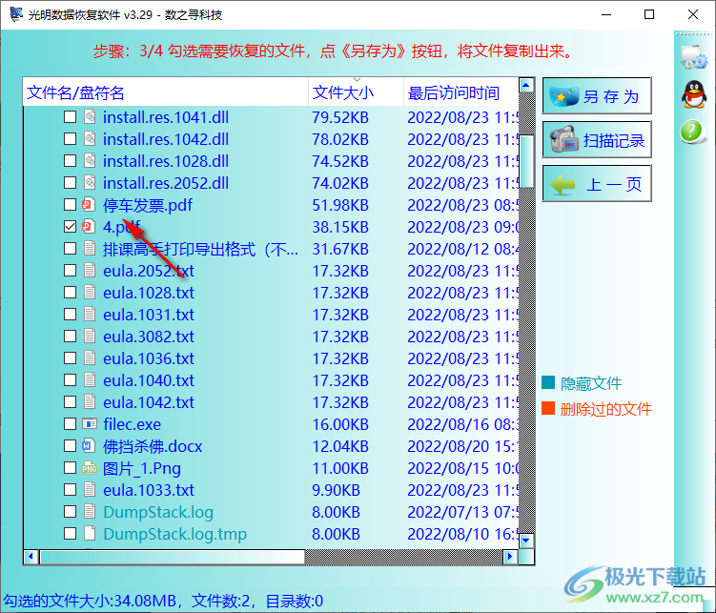Open the 扫描记录 scan records button
Screen dimensions: 716x613
pyautogui.click(x=597, y=140)
